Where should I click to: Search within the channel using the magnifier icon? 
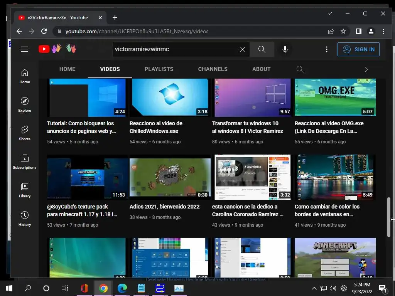[x=300, y=69]
